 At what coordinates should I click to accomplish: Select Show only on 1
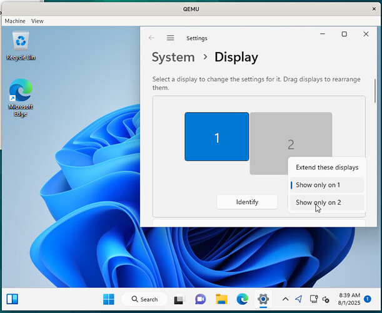click(327, 185)
